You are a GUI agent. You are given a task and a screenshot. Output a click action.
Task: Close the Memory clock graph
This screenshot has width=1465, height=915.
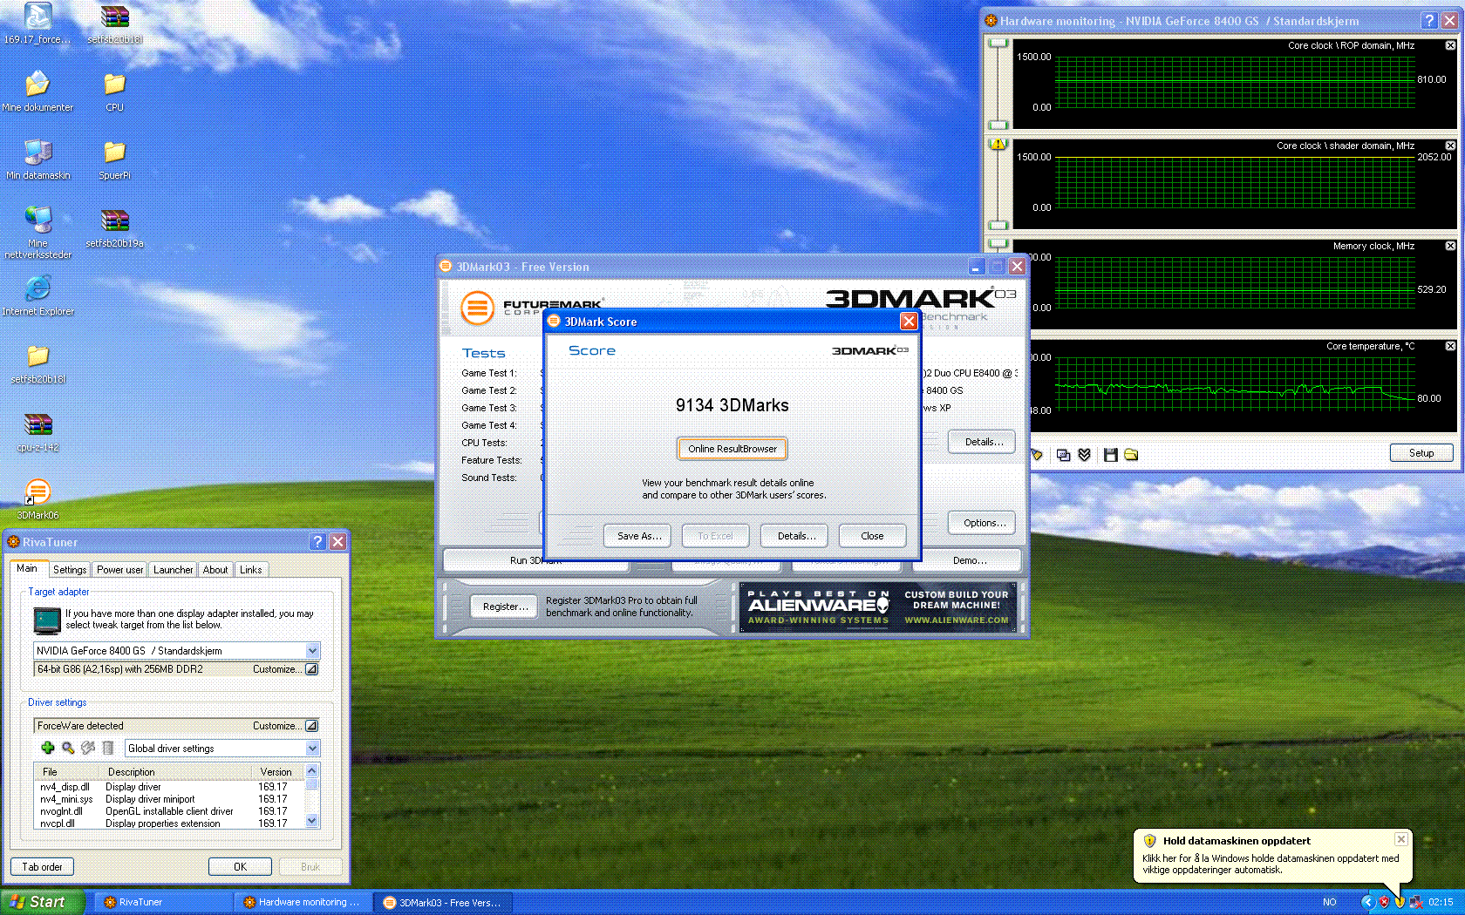click(1450, 246)
